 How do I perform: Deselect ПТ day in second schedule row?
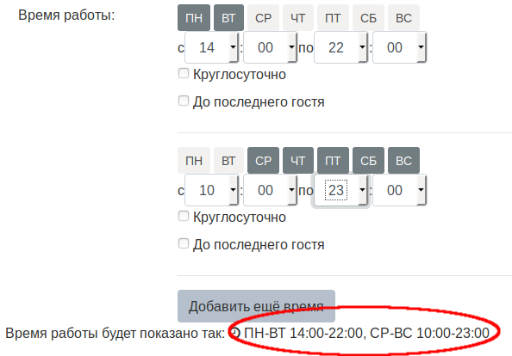[x=333, y=161]
